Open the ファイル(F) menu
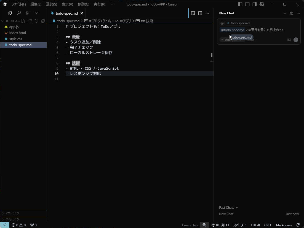Image resolution: width=304 pixels, height=228 pixels. tap(18, 4)
